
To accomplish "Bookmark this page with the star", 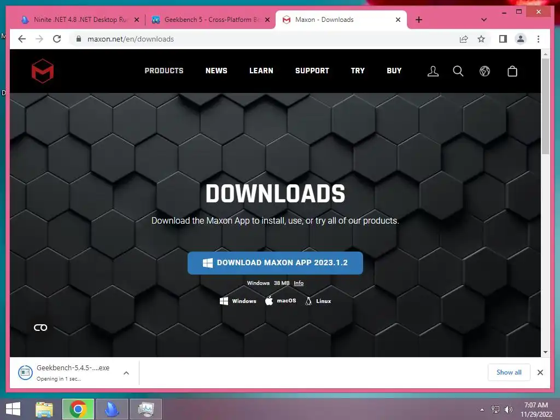I will pos(481,39).
